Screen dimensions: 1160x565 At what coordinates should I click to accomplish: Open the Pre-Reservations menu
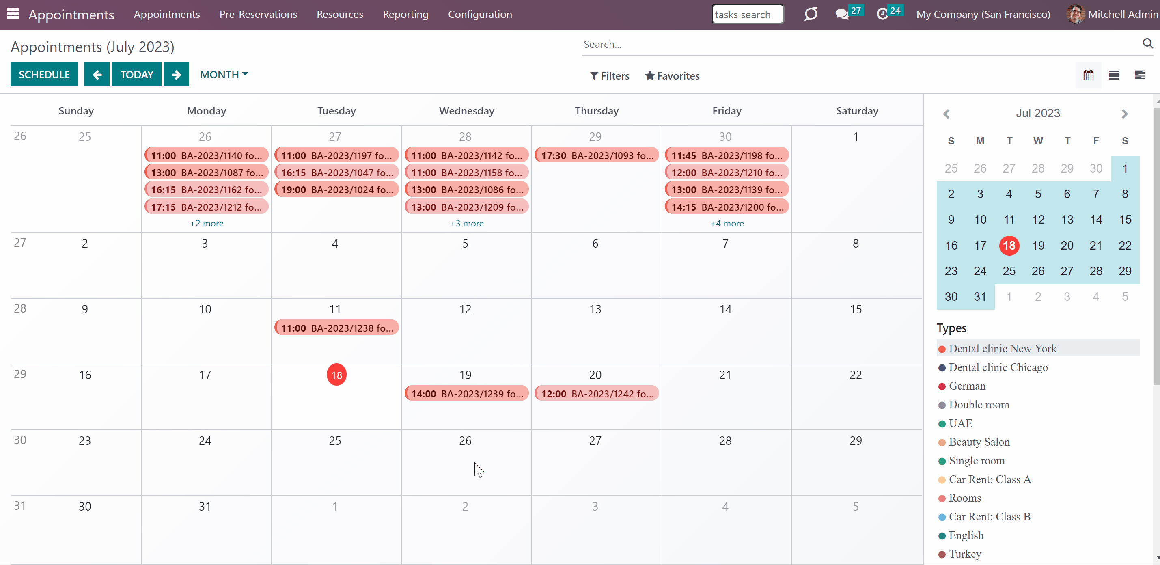pyautogui.click(x=258, y=14)
